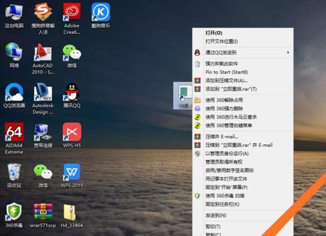Choose 管理员取得所有权

pyautogui.click(x=243, y=162)
